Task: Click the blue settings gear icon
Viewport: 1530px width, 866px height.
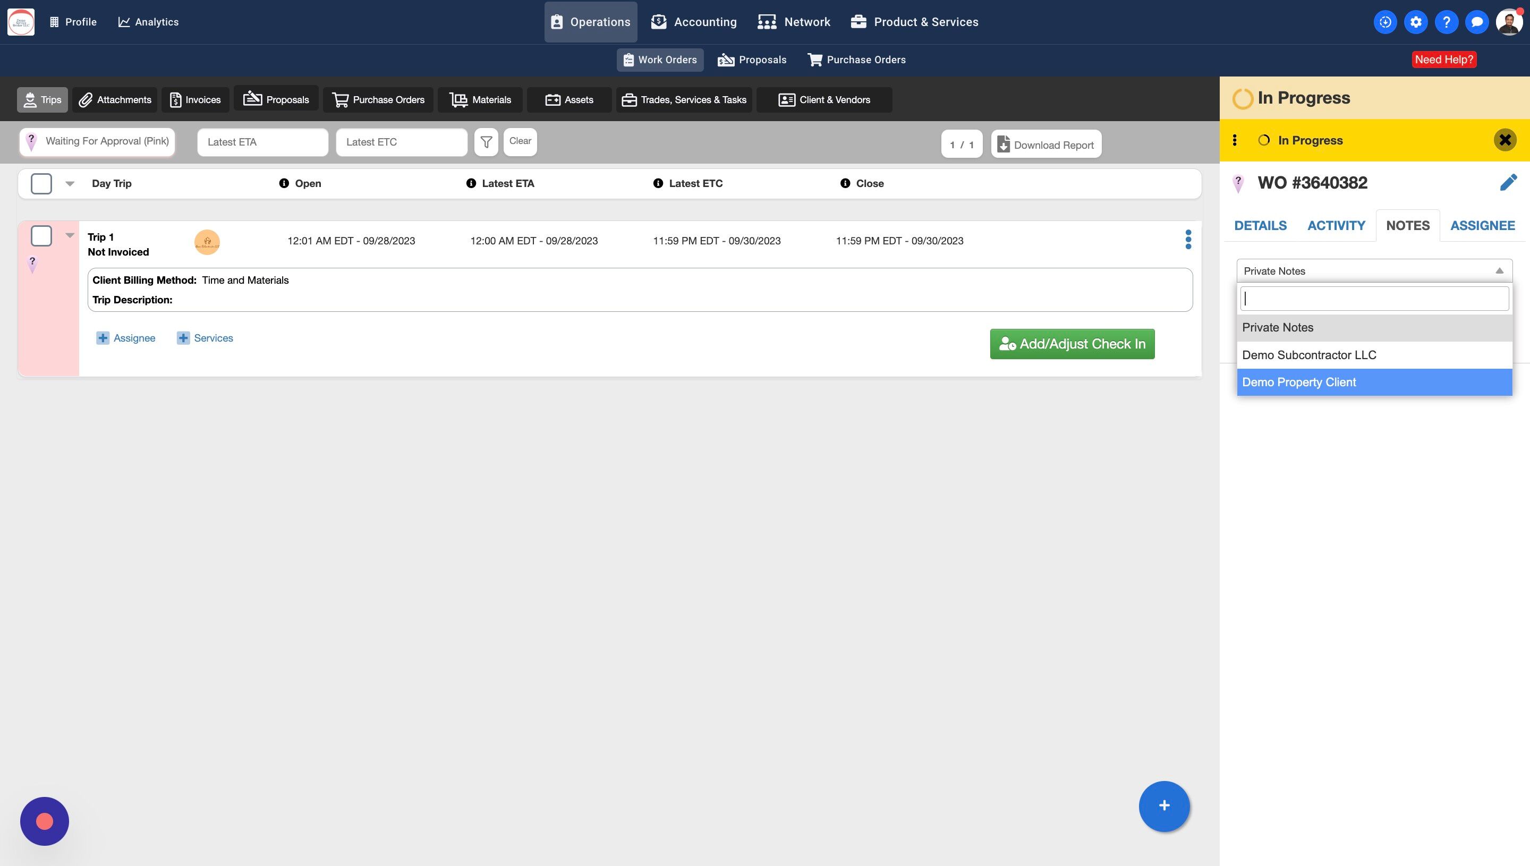Action: click(1416, 22)
